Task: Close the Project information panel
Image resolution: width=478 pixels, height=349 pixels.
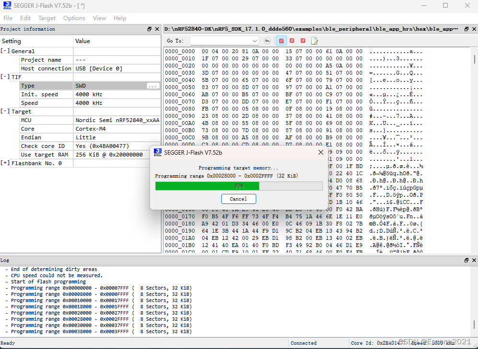Action: click(x=157, y=29)
